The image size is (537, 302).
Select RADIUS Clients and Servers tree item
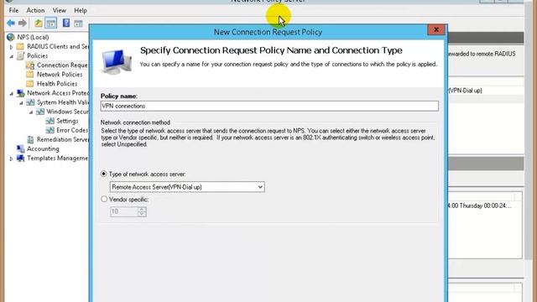click(x=58, y=46)
